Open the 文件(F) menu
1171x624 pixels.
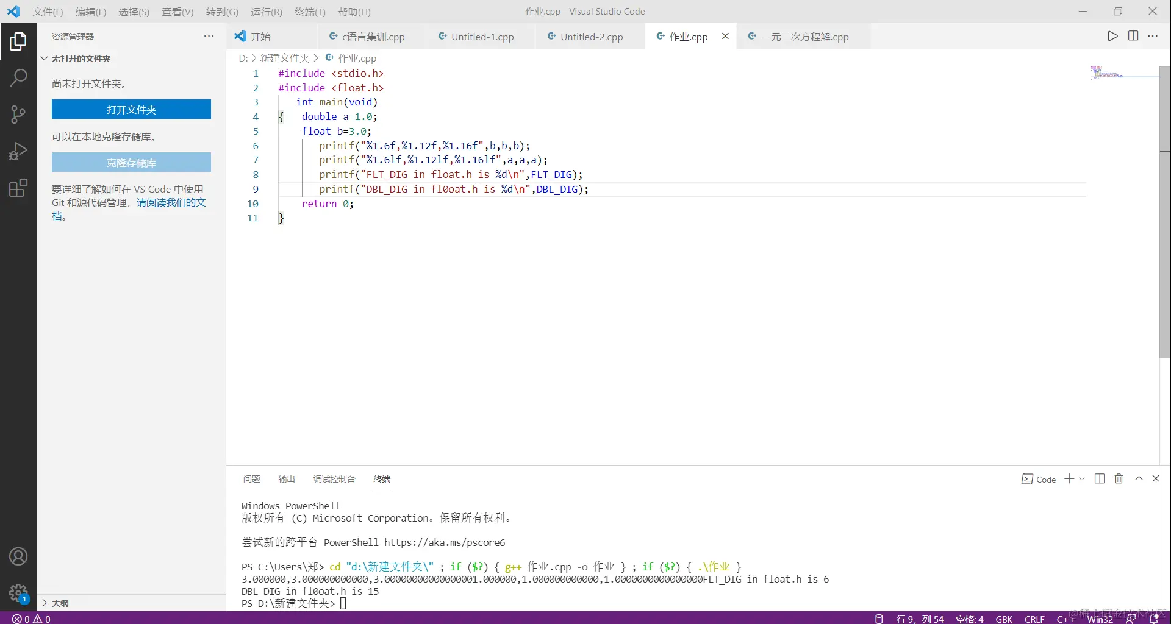point(48,12)
